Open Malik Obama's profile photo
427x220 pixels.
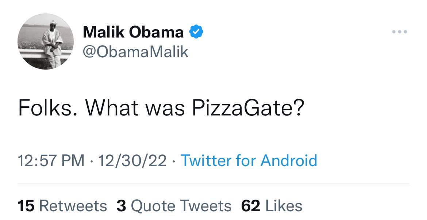point(46,42)
